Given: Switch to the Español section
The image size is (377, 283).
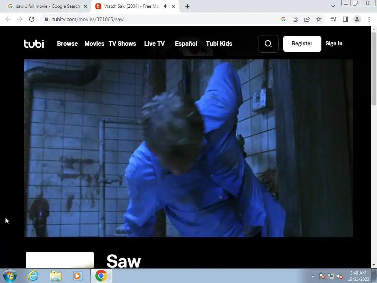Looking at the screenshot, I should click(186, 43).
